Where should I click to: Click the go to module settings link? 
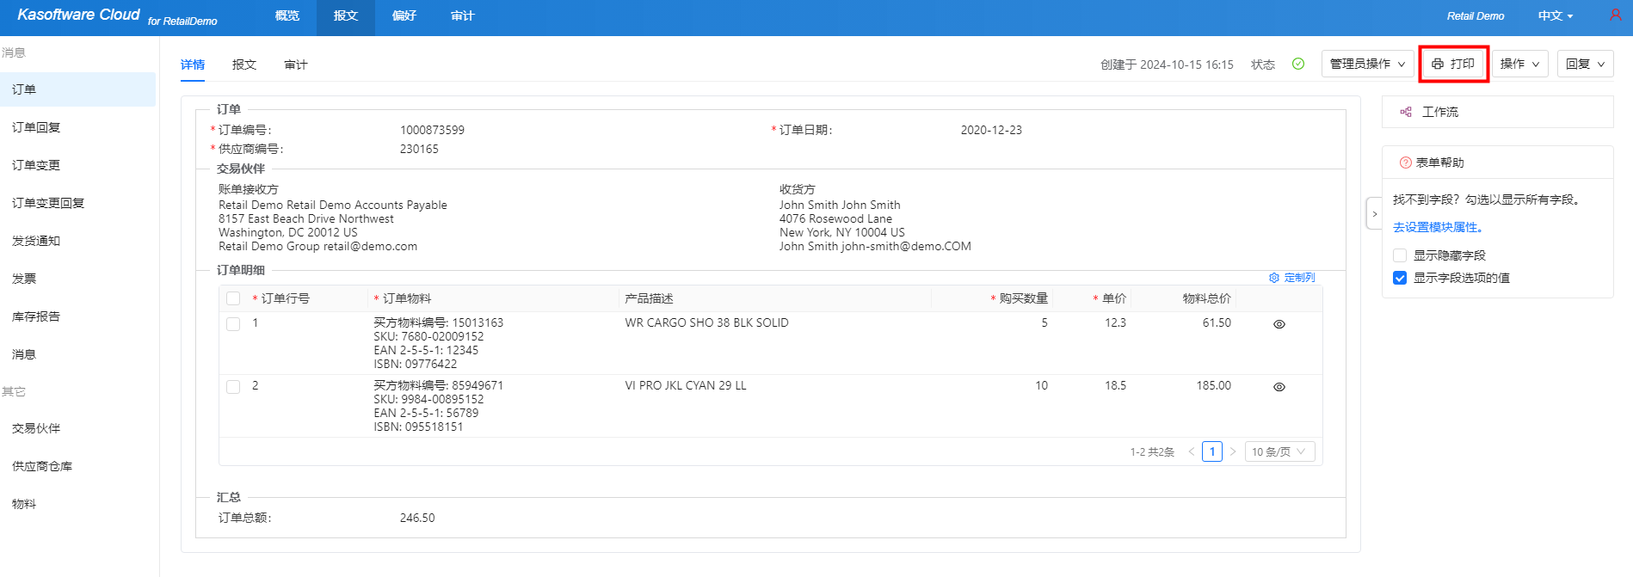(x=1437, y=227)
